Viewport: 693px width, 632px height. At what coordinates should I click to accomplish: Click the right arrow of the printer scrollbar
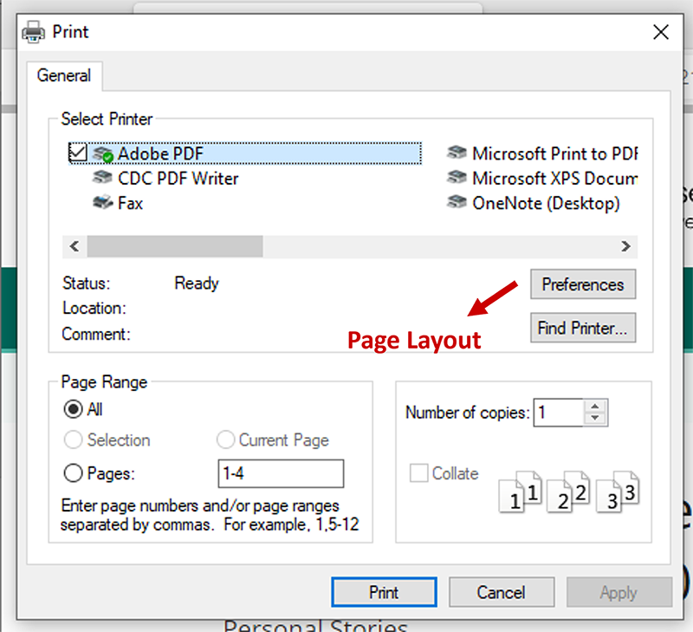625,246
